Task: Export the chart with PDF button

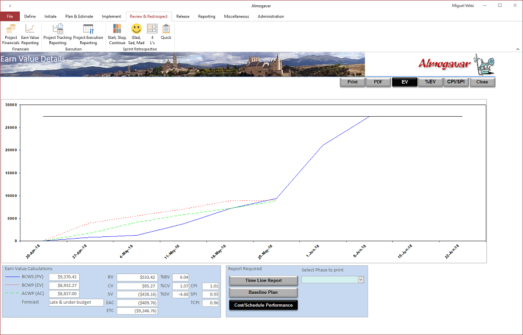Action: coord(378,82)
